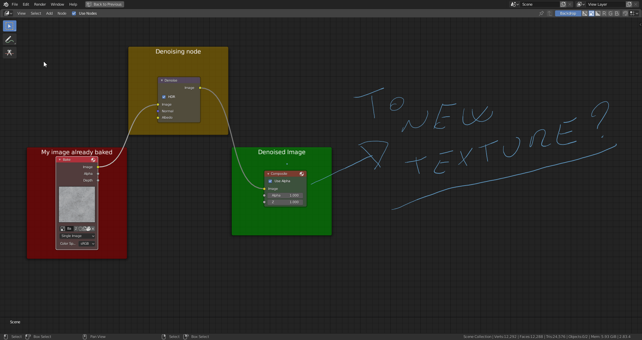
Task: Uncheck Use Alpha in the Composite node
Action: [x=270, y=181]
